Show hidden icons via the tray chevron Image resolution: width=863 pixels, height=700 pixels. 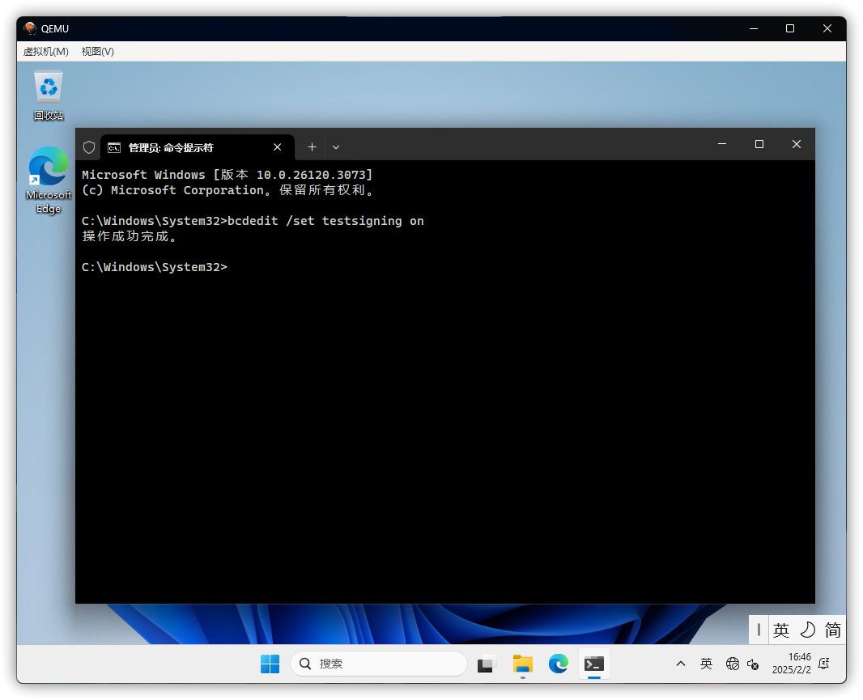click(x=681, y=664)
